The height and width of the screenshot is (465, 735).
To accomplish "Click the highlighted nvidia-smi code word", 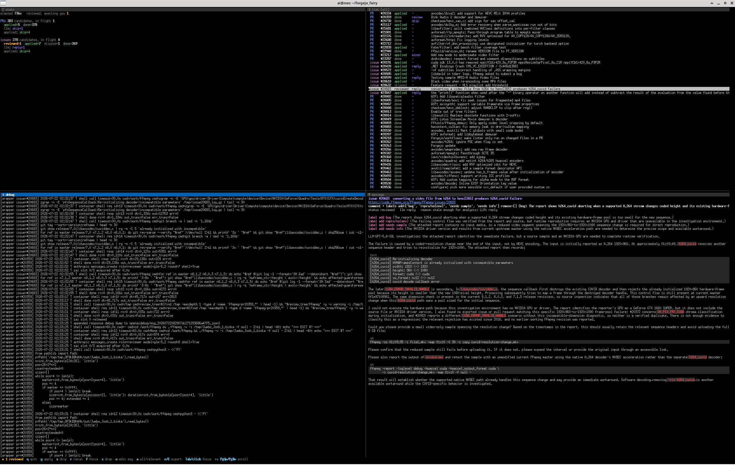I will point(434,357).
